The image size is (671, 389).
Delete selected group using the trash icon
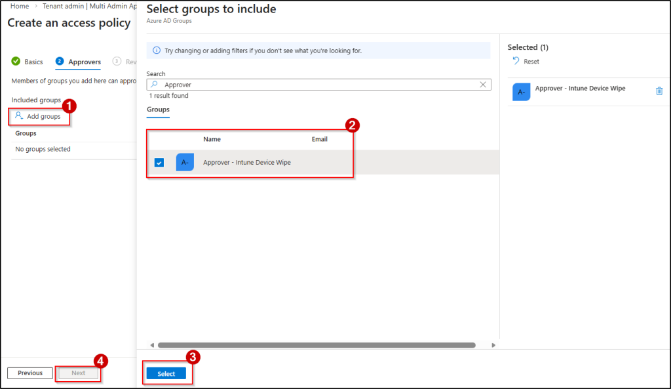pyautogui.click(x=659, y=91)
